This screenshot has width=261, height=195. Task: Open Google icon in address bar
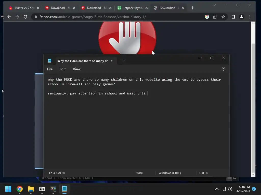click(x=207, y=17)
